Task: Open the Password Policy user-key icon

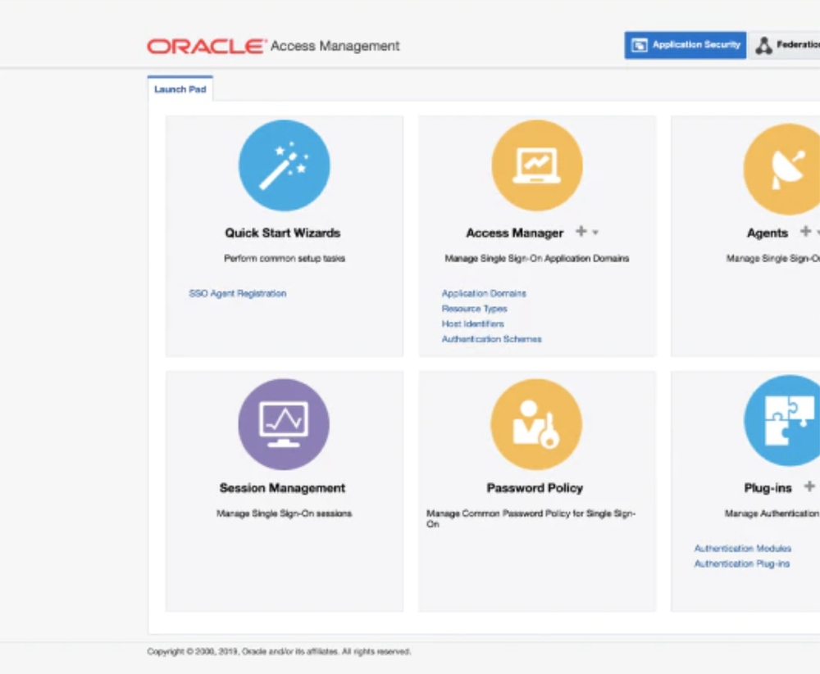Action: (x=536, y=424)
